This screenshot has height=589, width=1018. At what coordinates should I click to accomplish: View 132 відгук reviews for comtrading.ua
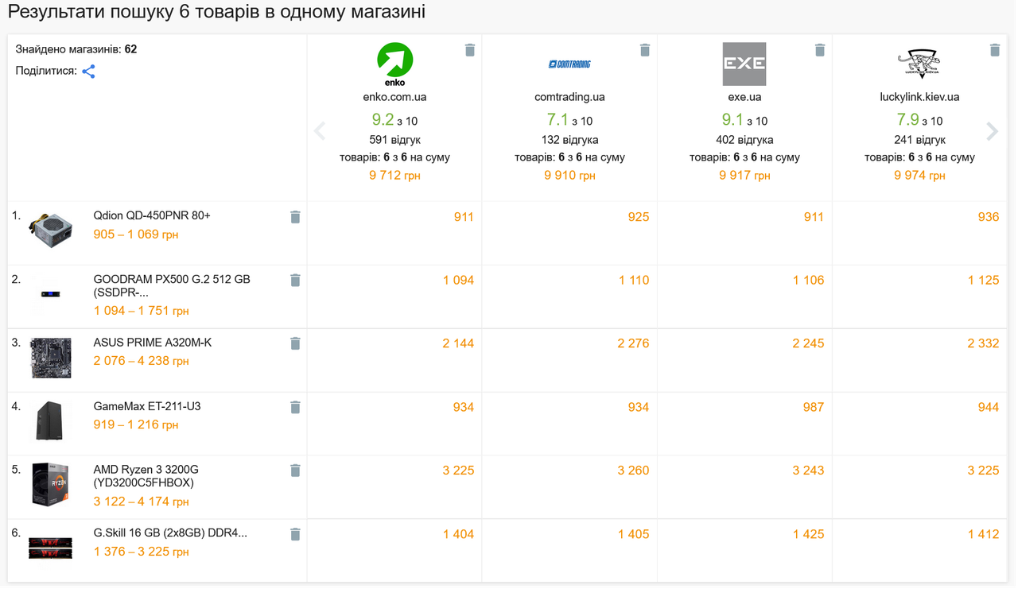click(x=569, y=140)
